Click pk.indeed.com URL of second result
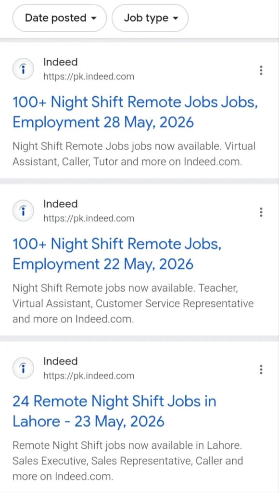 click(x=89, y=218)
